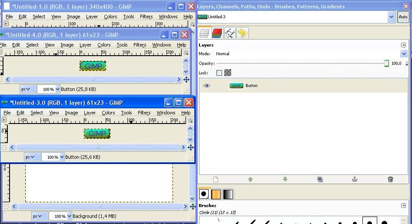Open the Patterns tab icon
412x224 pixels.
[x=216, y=194]
